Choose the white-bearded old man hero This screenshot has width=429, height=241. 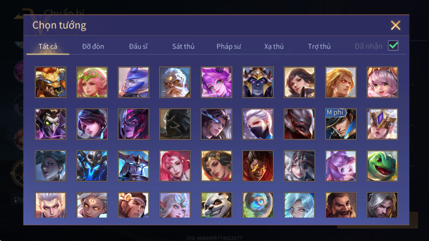click(x=175, y=82)
